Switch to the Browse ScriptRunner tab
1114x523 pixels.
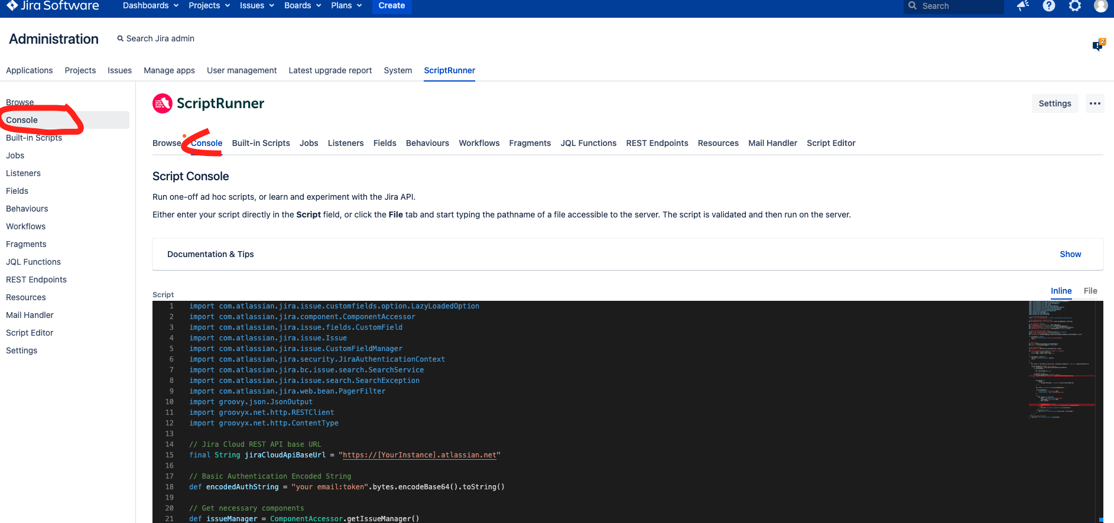pyautogui.click(x=167, y=143)
